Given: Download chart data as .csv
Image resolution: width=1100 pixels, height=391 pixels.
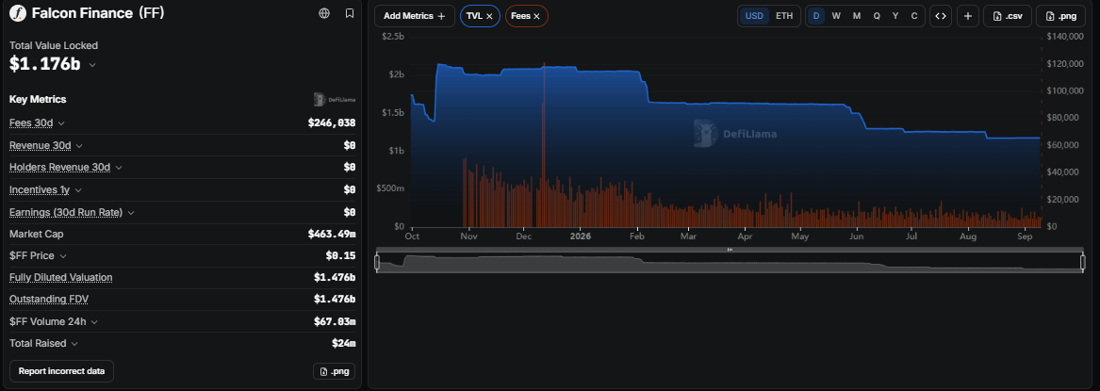Looking at the screenshot, I should [1008, 16].
